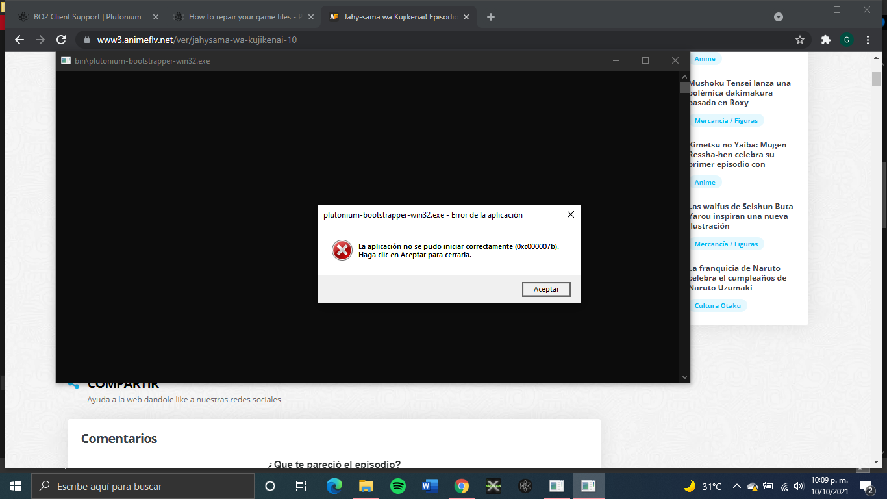Switch to the active console window on taskbar
887x499 pixels.
click(588, 486)
